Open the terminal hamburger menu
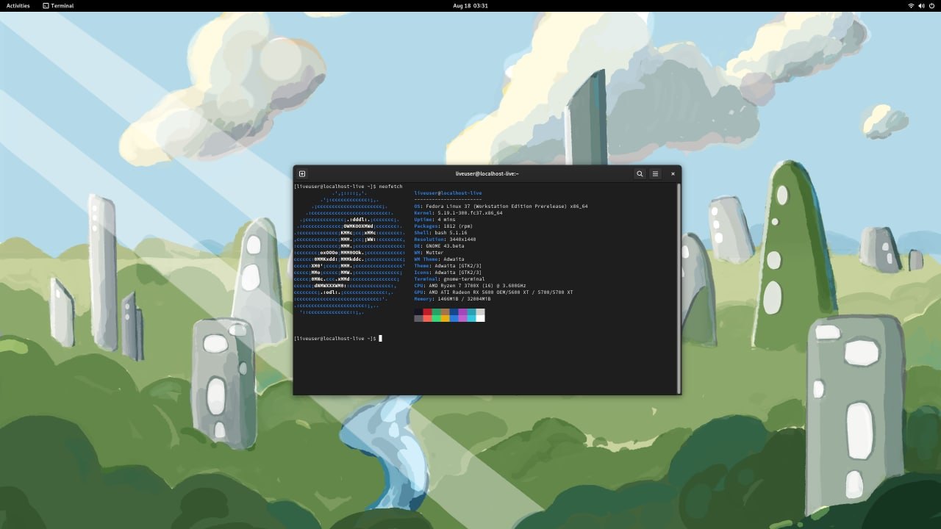 click(655, 174)
